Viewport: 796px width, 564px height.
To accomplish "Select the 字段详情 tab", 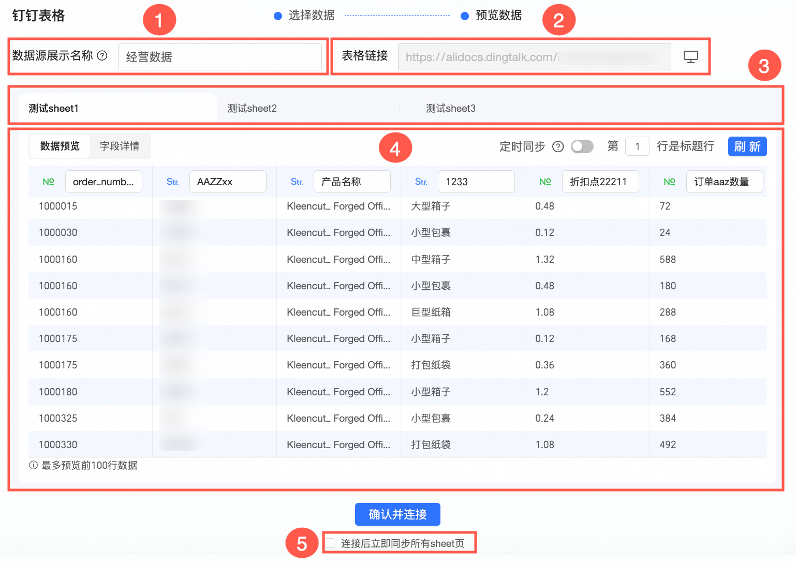I will tap(120, 146).
